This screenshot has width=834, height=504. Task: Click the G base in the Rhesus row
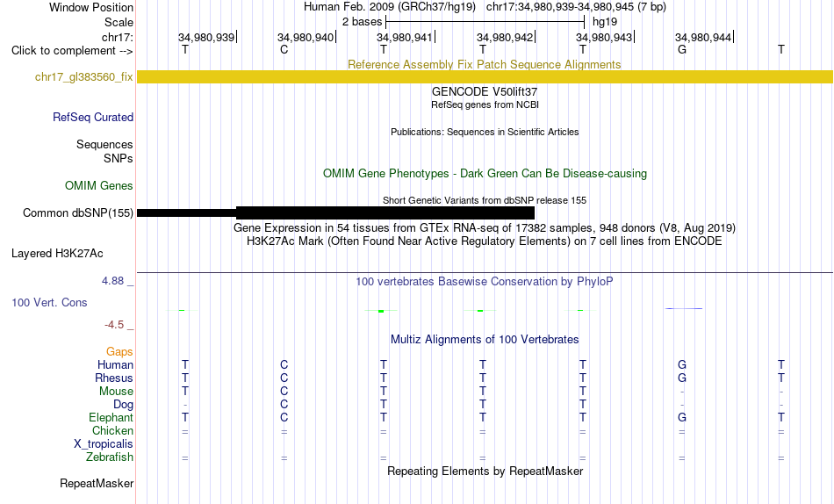pyautogui.click(x=682, y=378)
